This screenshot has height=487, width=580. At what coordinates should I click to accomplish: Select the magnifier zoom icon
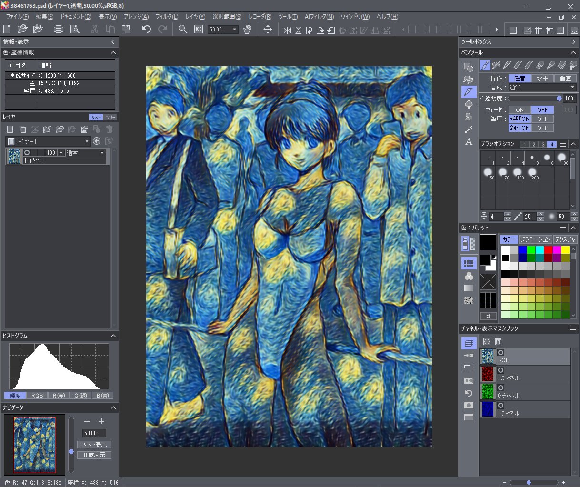182,30
